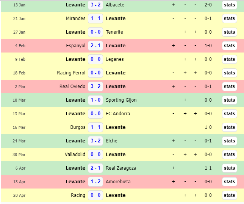244x204 pixels.
Task: Select the 1 - 0 Sporting Gijon score
Action: (x=95, y=100)
